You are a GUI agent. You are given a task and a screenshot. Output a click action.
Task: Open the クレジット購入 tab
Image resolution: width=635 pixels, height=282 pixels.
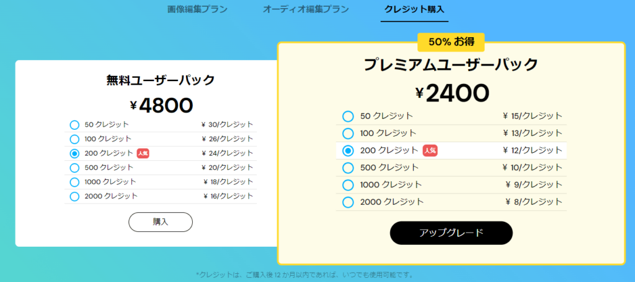[414, 9]
